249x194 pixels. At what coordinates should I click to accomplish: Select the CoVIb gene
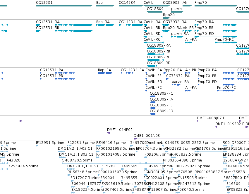153,6
